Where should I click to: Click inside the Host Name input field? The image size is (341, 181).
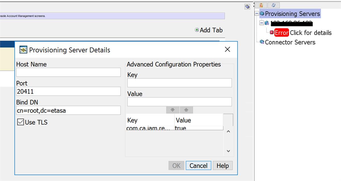[68, 72]
